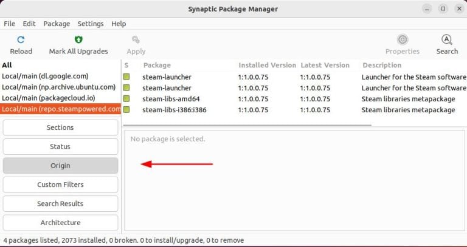Show the Sections filter view

click(x=60, y=127)
